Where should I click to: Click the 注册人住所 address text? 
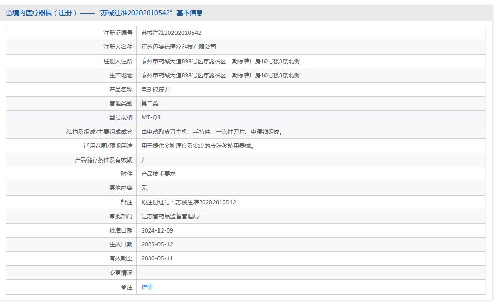(221, 61)
